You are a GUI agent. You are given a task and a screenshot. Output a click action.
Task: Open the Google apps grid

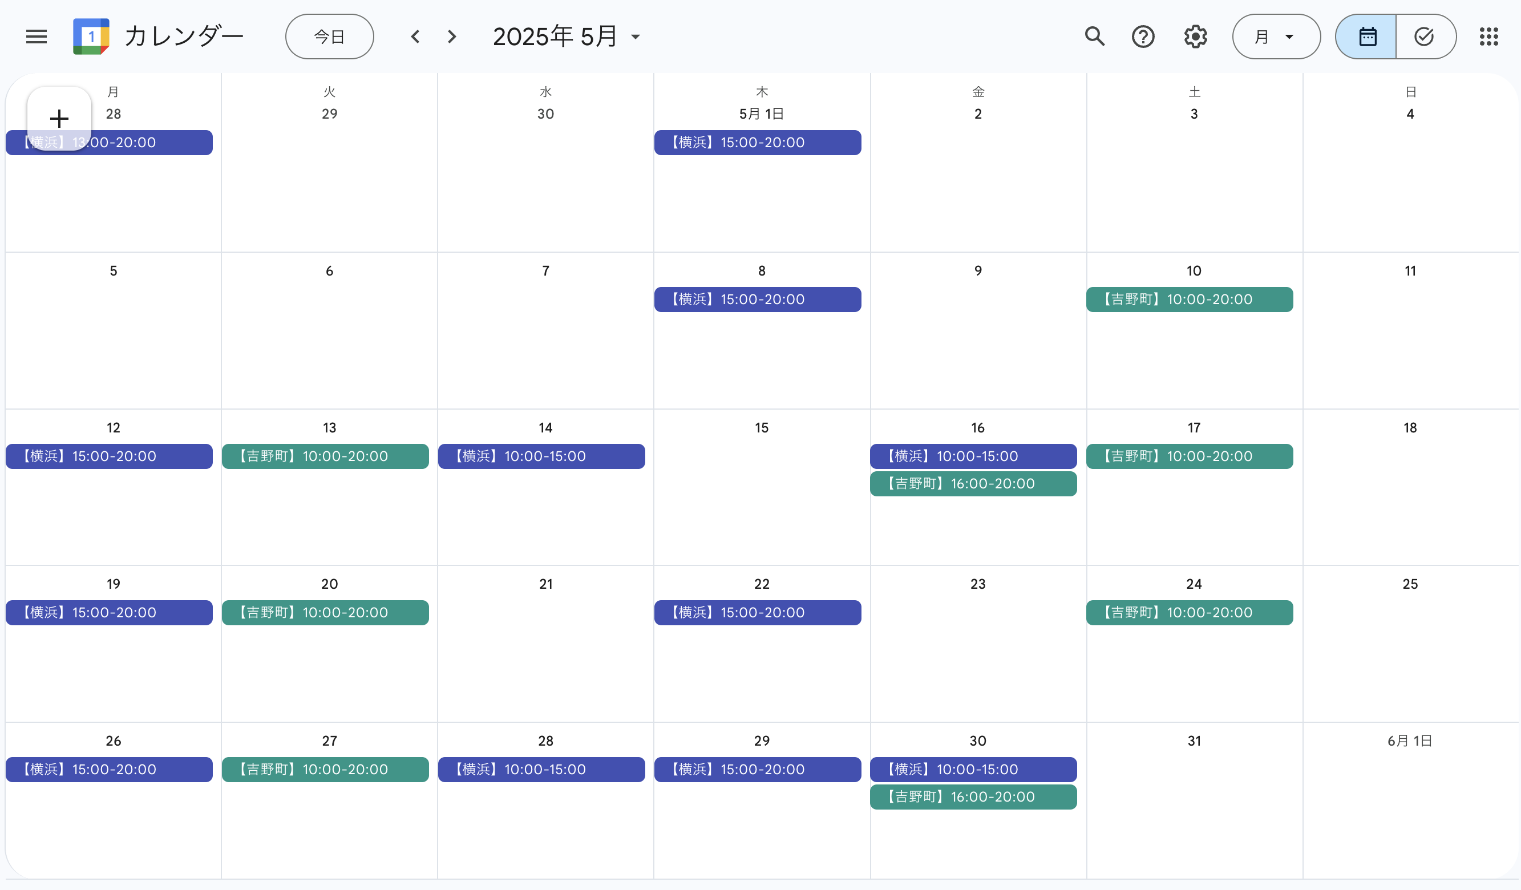point(1489,37)
